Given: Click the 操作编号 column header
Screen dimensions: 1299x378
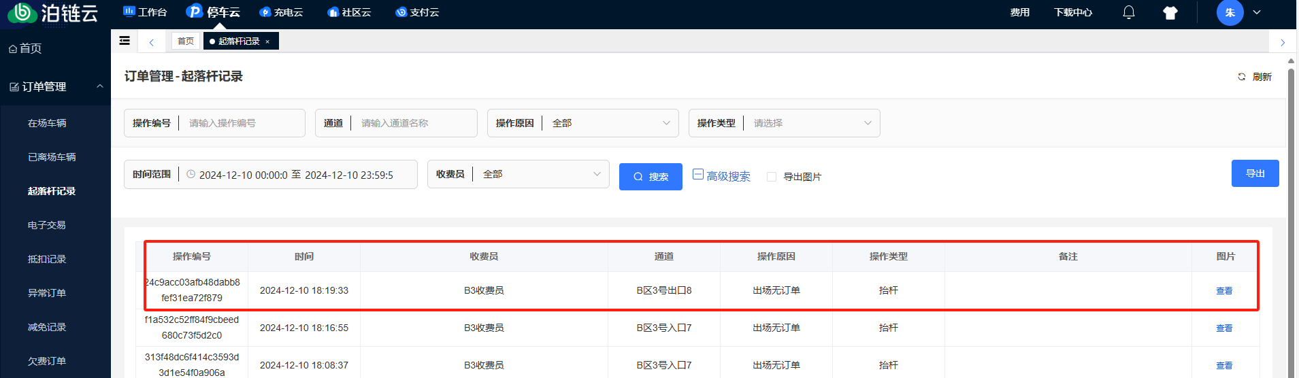Looking at the screenshot, I should 192,256.
